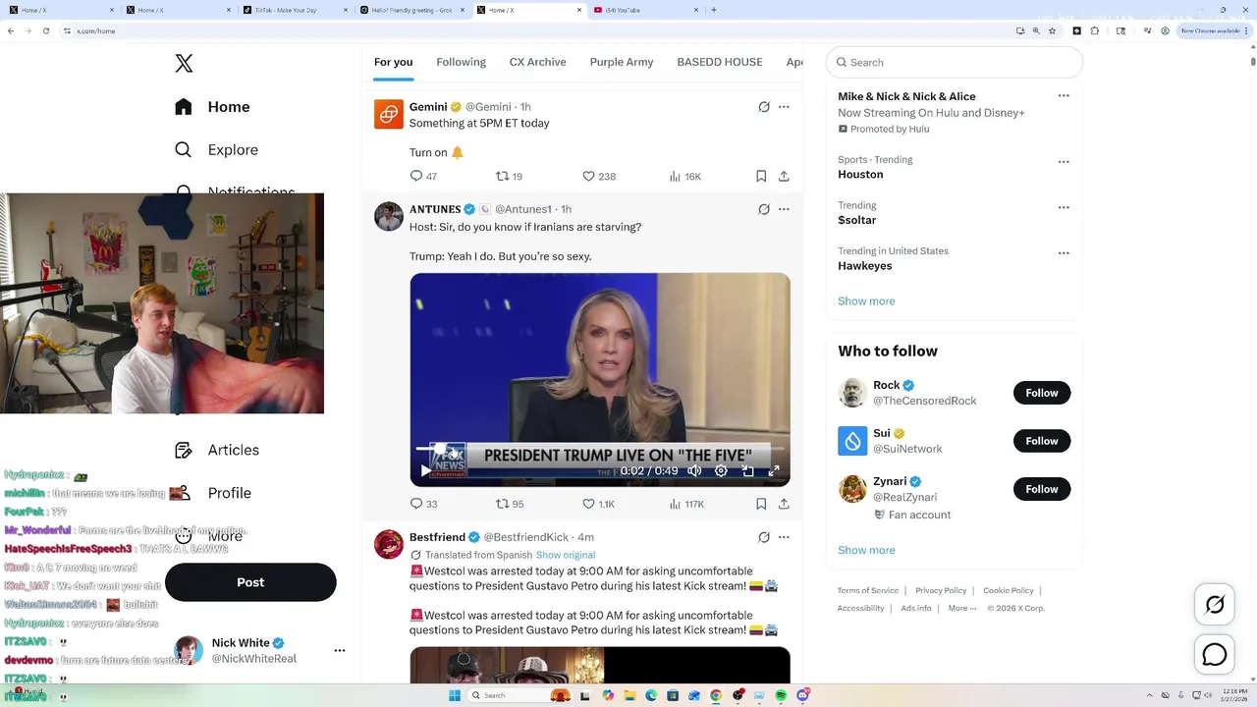Follow Zynari @RealZynari
This screenshot has height=707, width=1257.
point(1042,489)
